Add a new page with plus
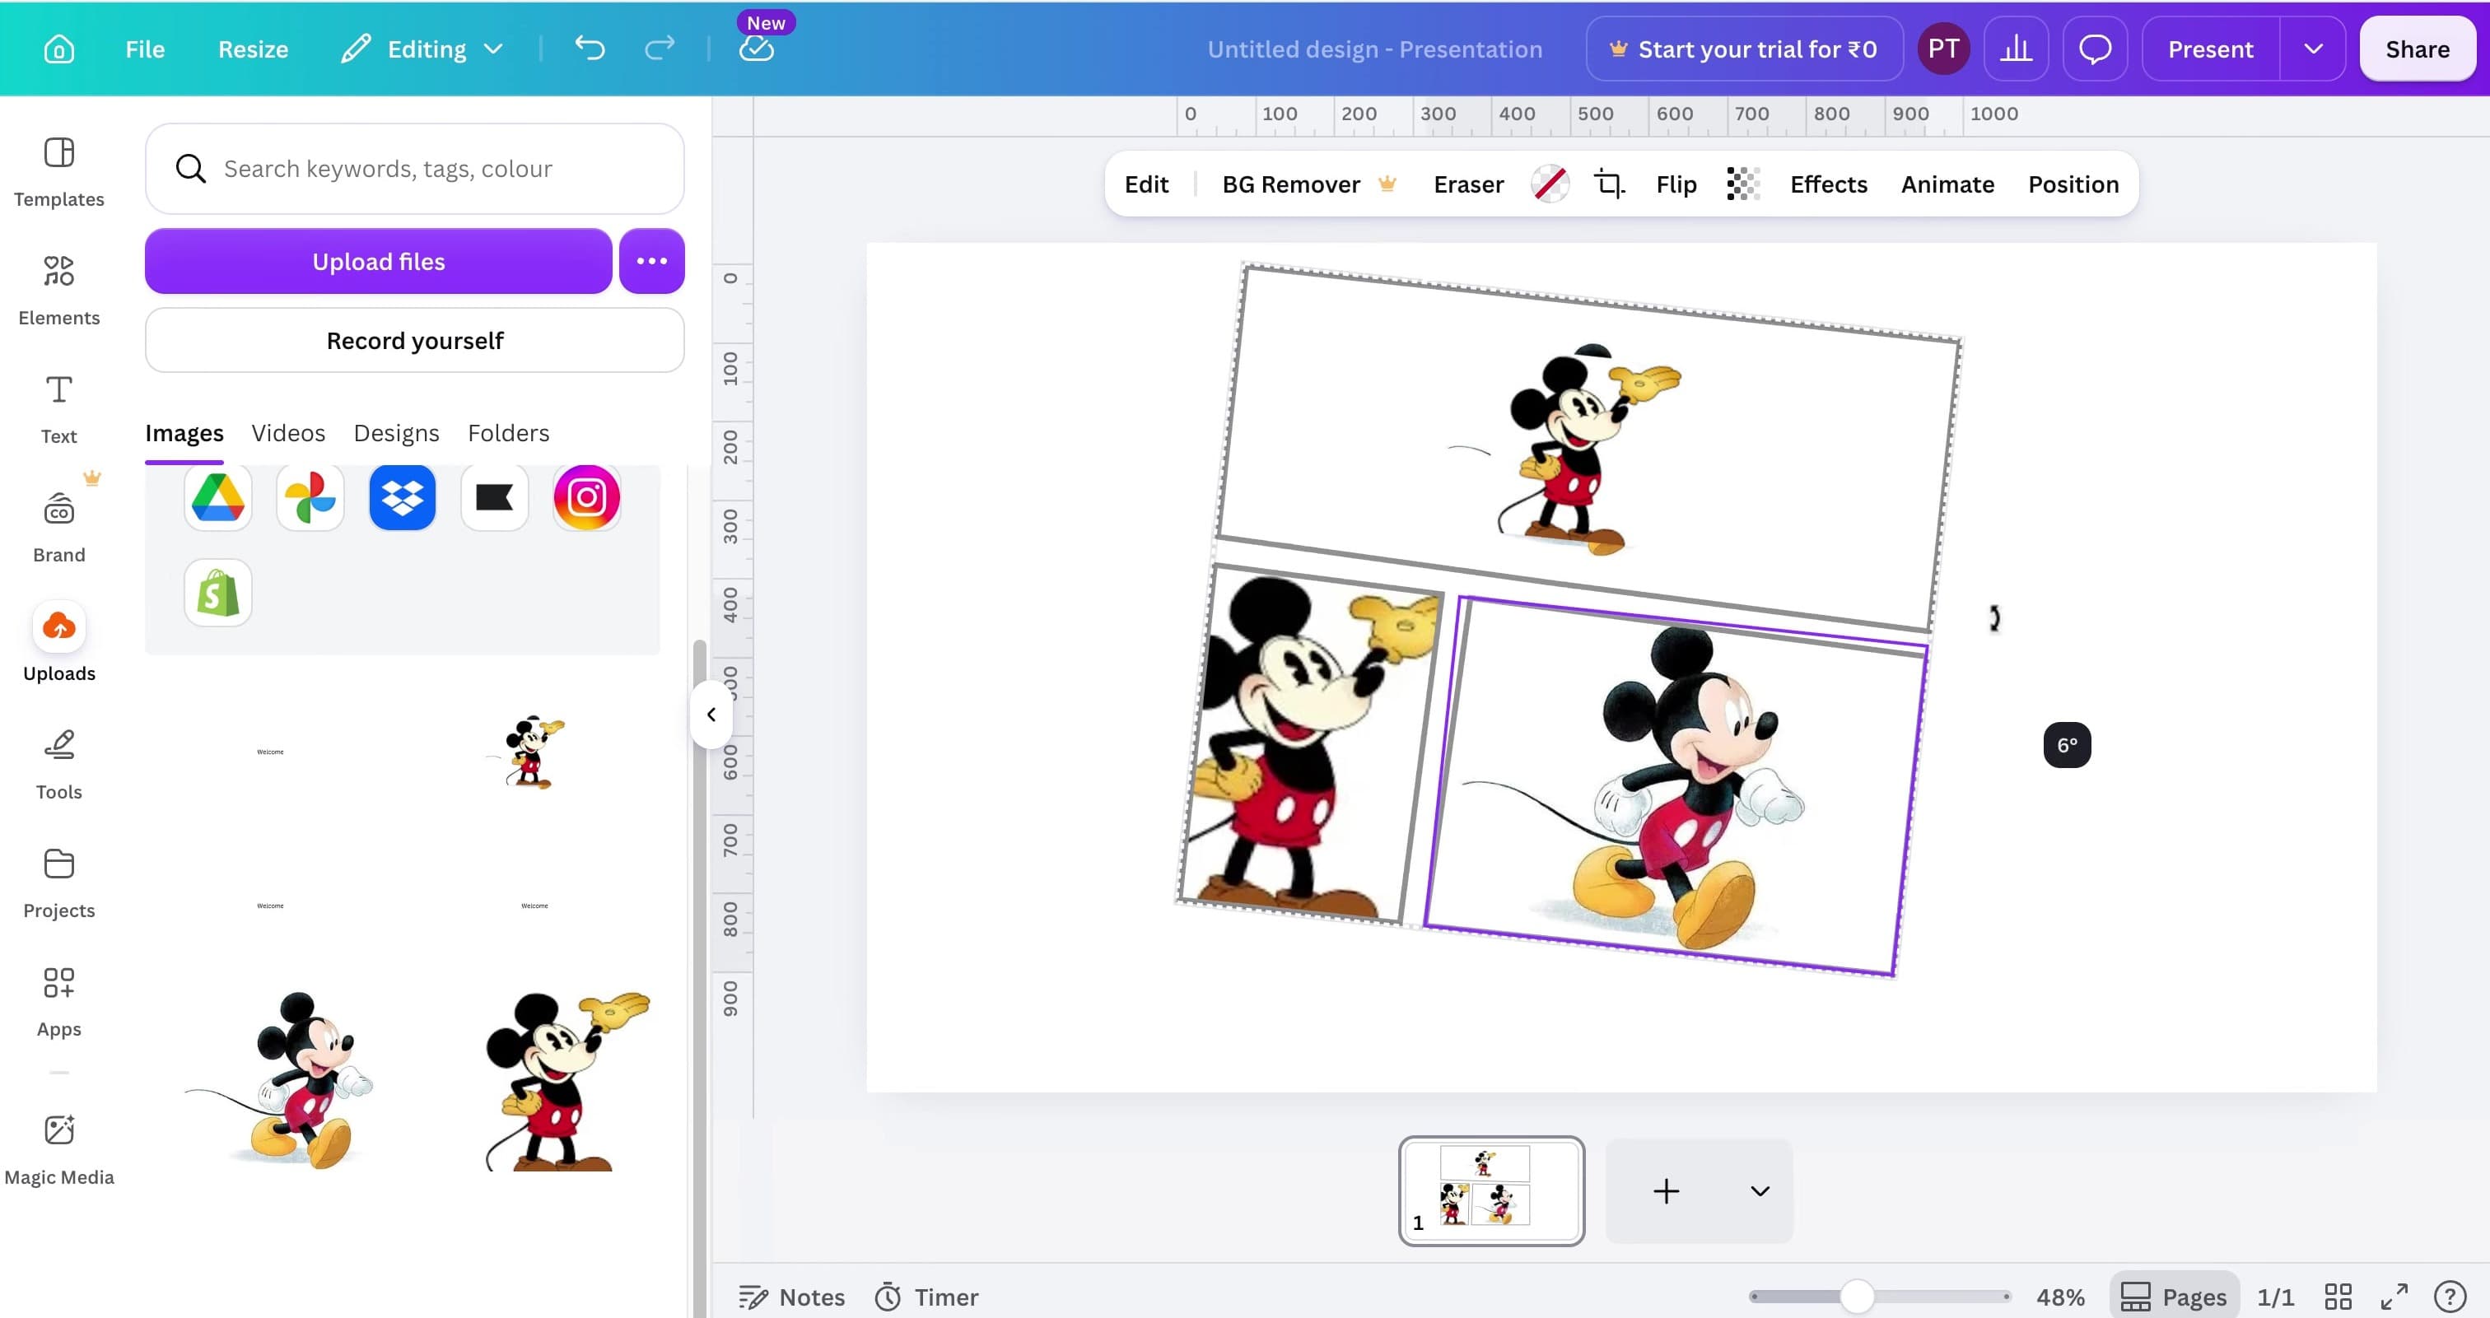 (1666, 1191)
